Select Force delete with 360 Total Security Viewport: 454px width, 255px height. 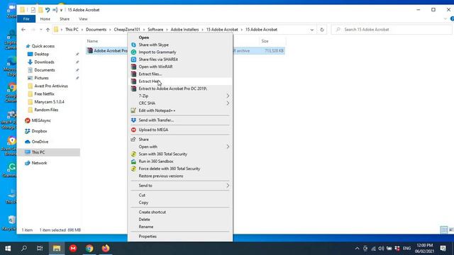point(180,169)
